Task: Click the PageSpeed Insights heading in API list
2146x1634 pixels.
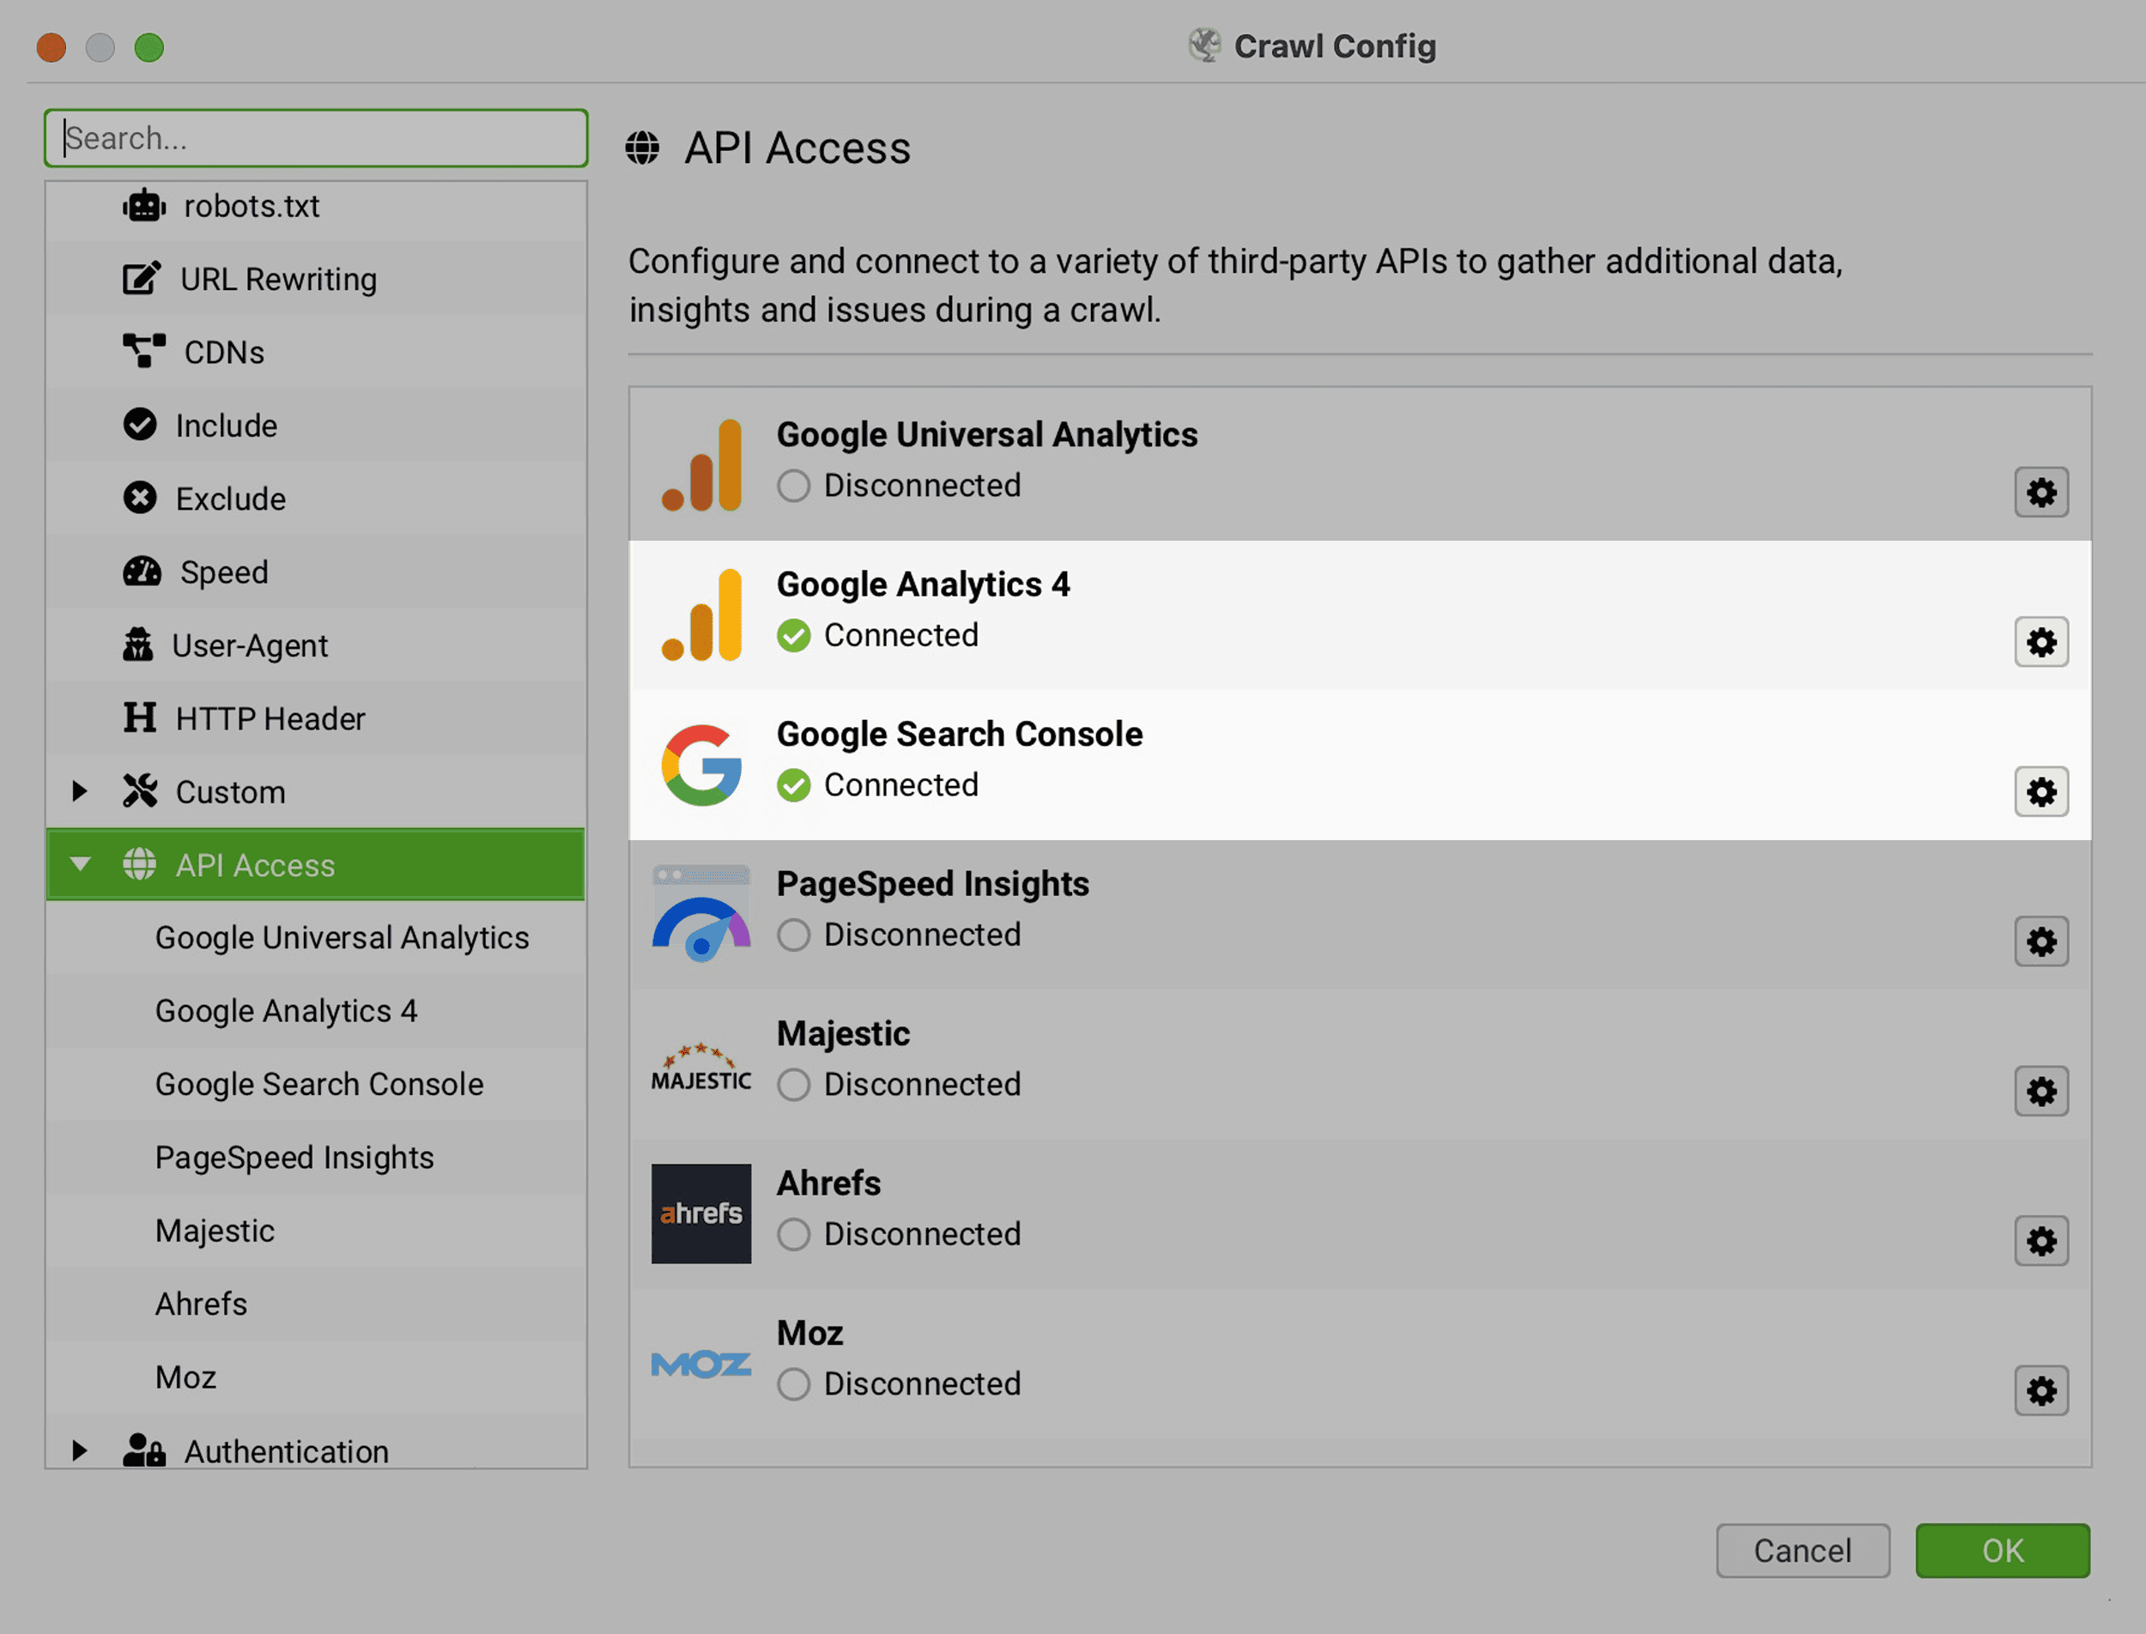Action: click(933, 884)
